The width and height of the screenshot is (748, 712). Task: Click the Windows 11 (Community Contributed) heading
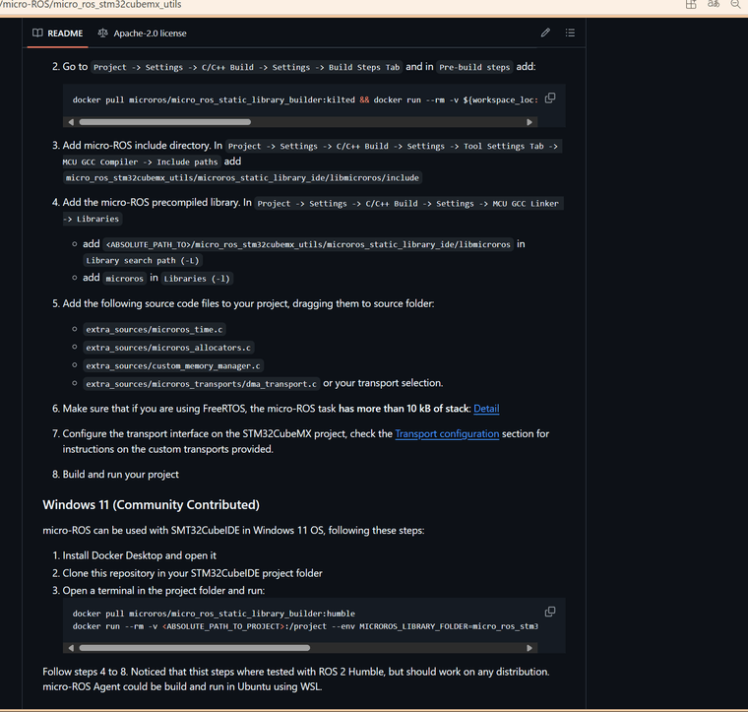pos(151,505)
